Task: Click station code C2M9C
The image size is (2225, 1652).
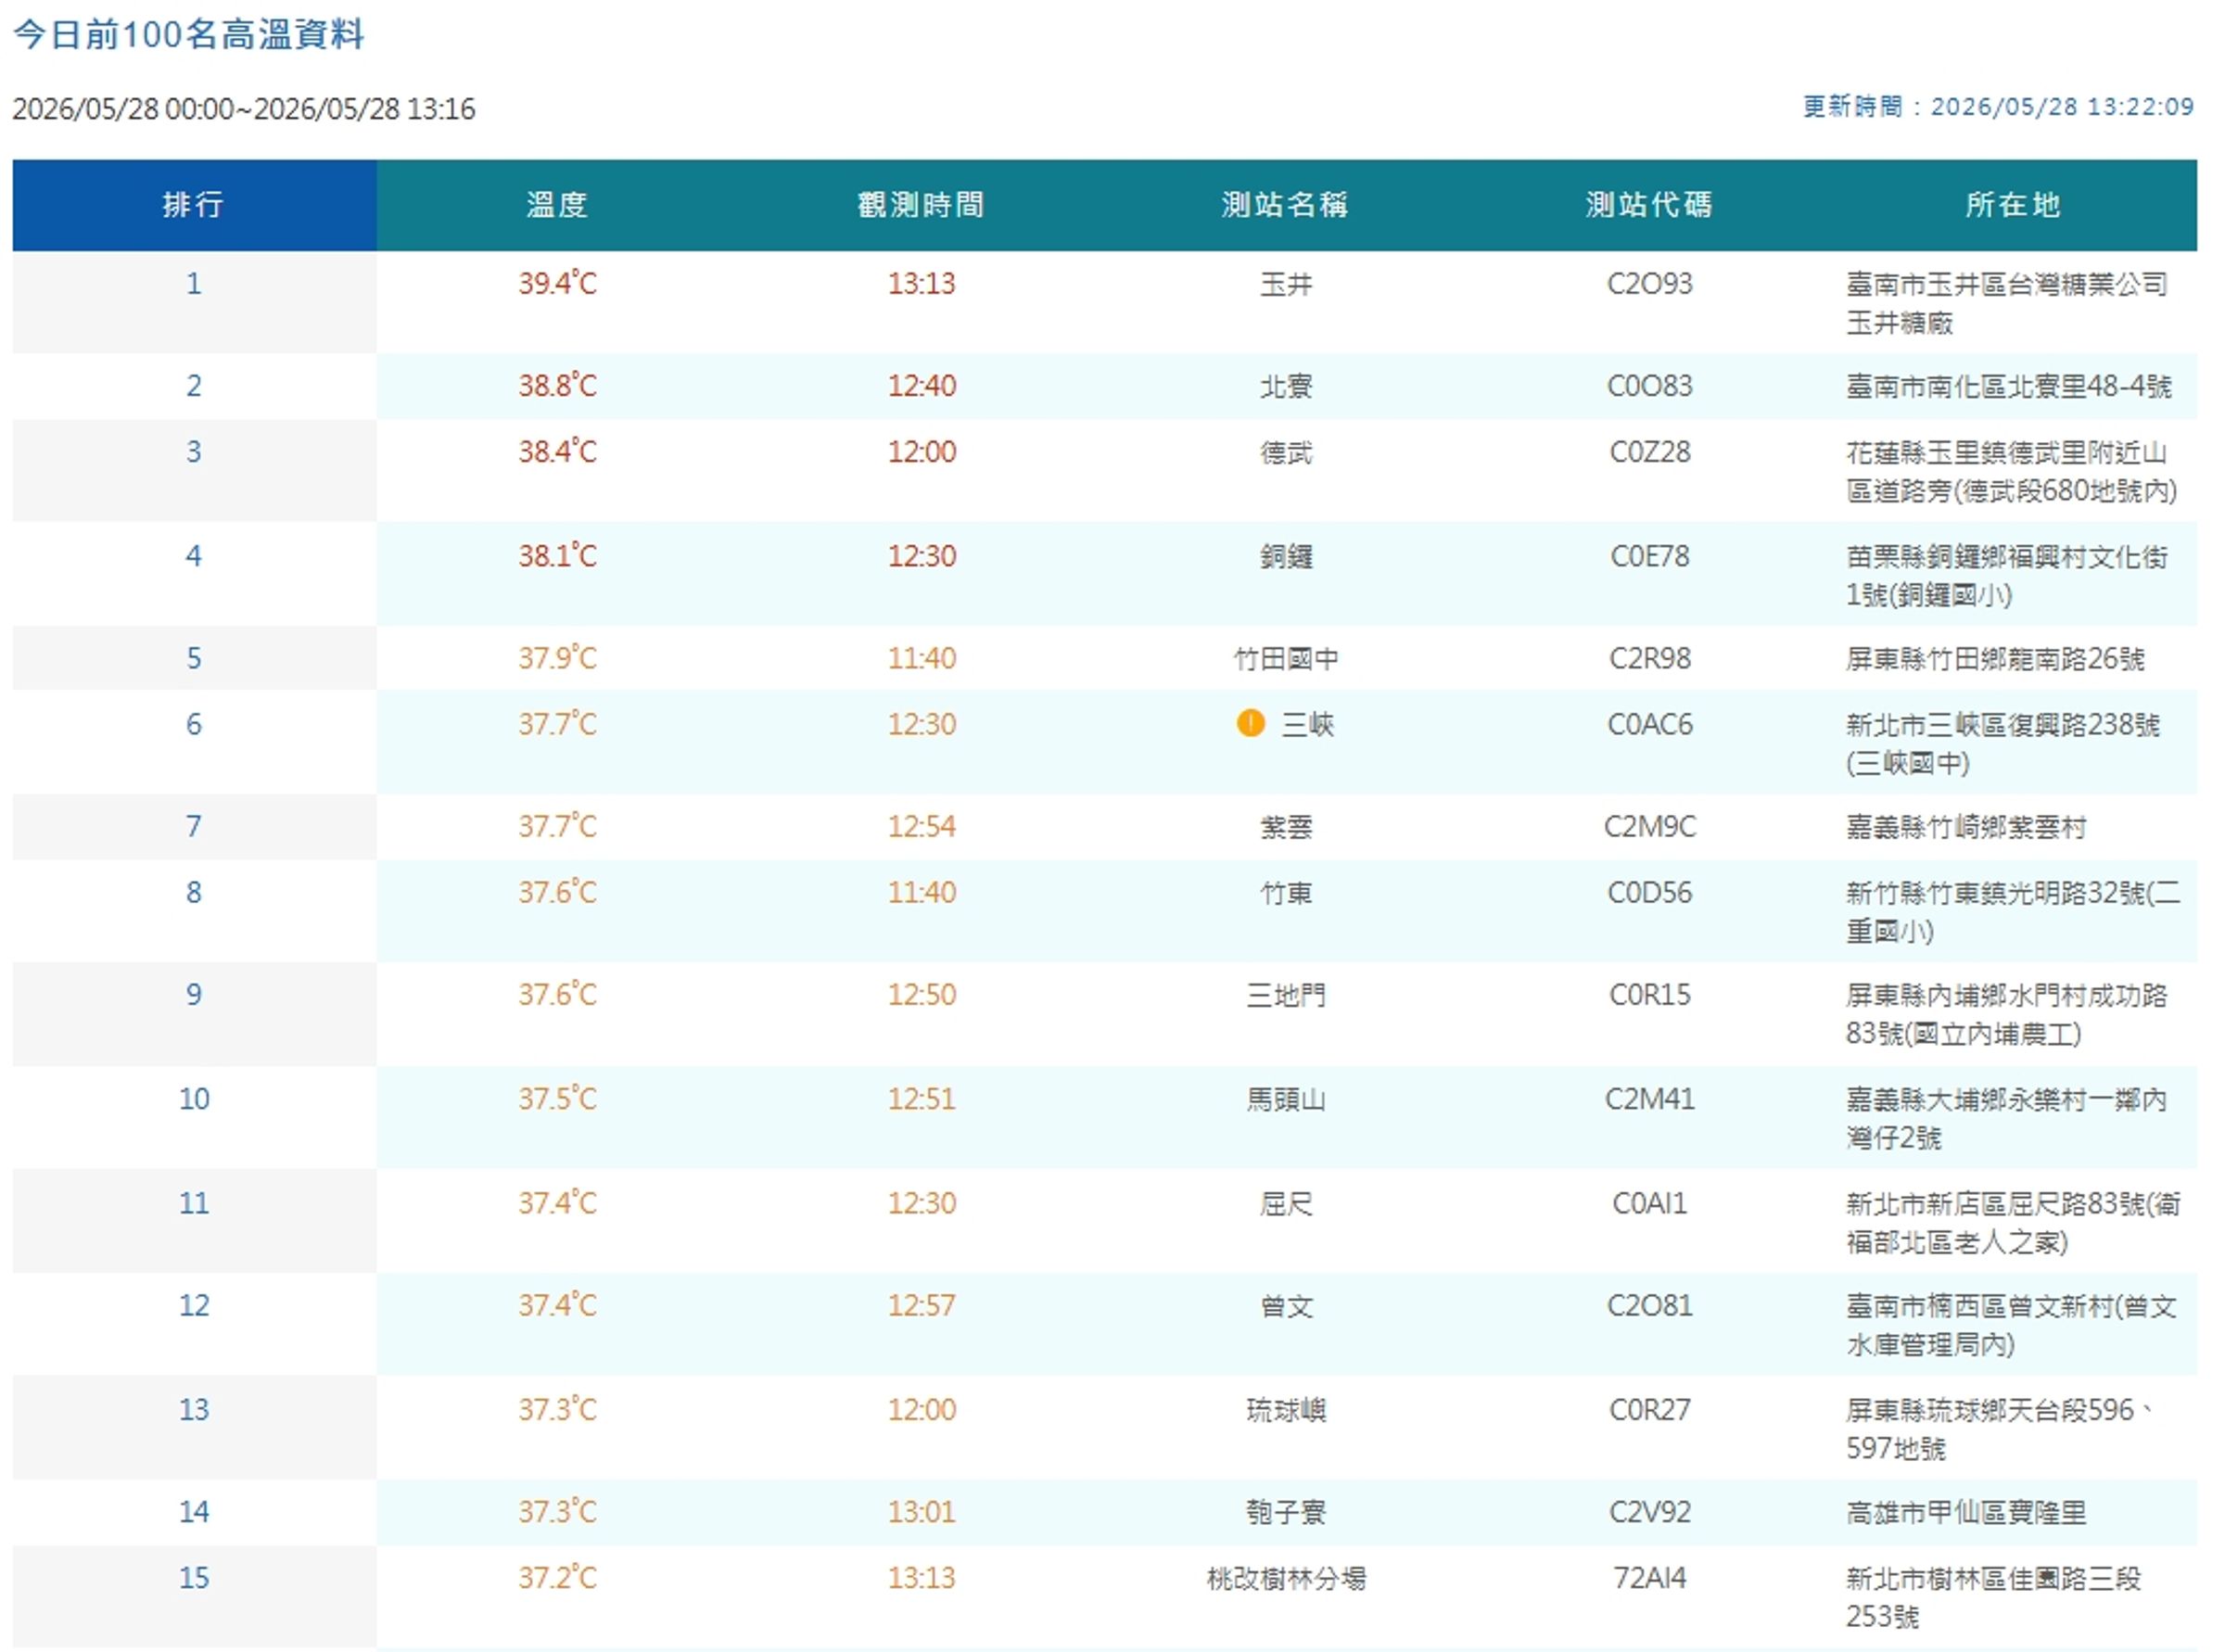Action: [x=1650, y=827]
